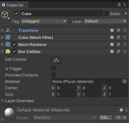Click the green Box Collider cube icon
This screenshot has height=123, width=129.
coord(8,51)
